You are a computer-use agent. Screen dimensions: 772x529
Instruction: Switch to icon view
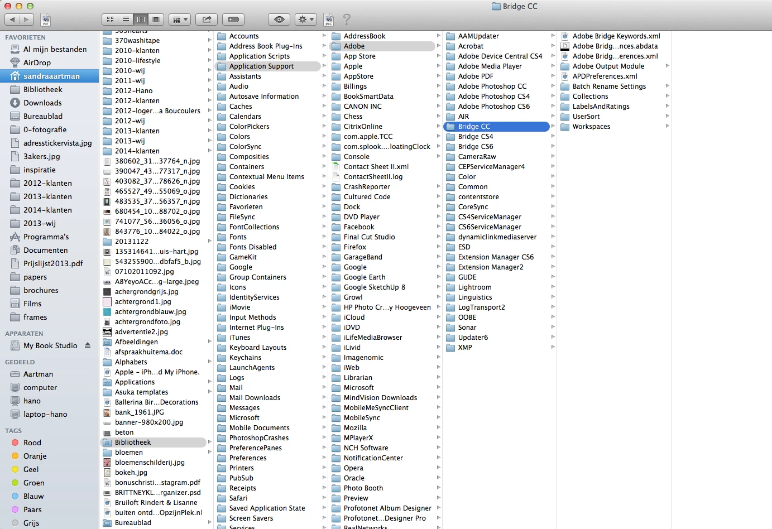coord(111,20)
